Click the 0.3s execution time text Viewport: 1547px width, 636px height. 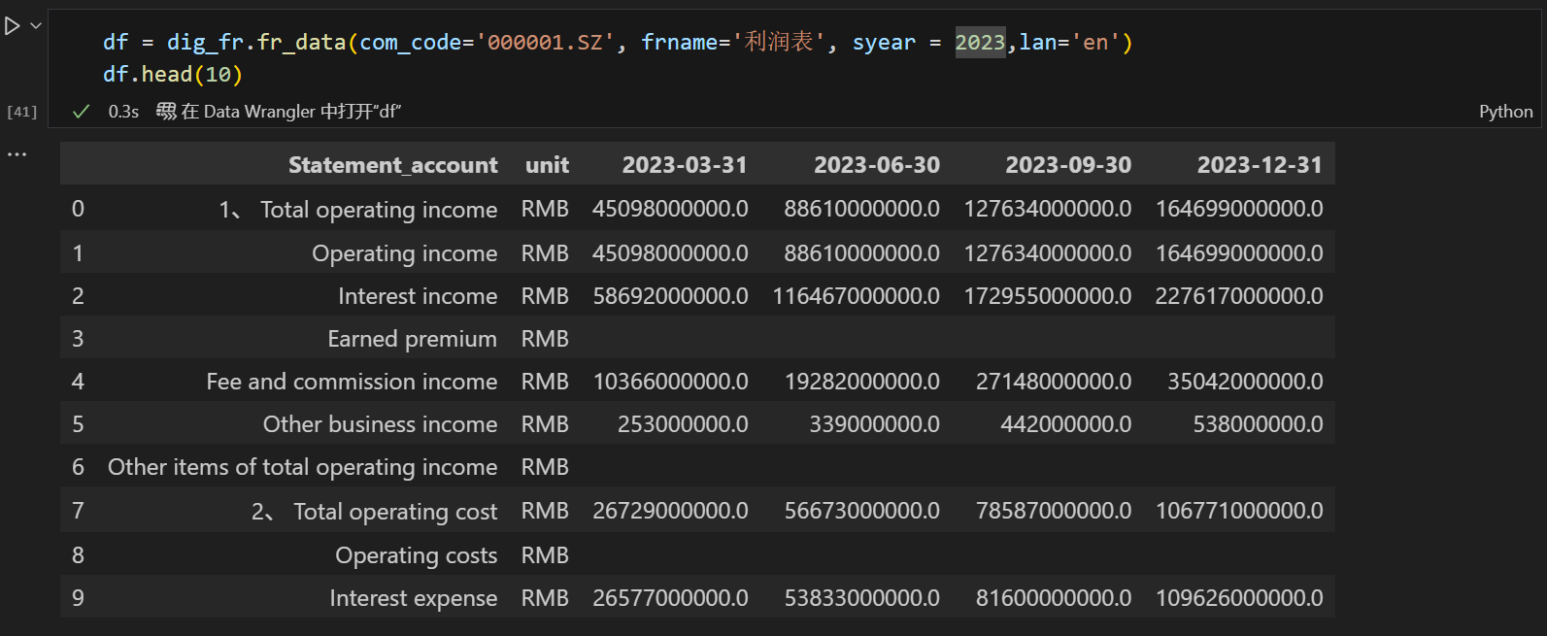pyautogui.click(x=123, y=112)
